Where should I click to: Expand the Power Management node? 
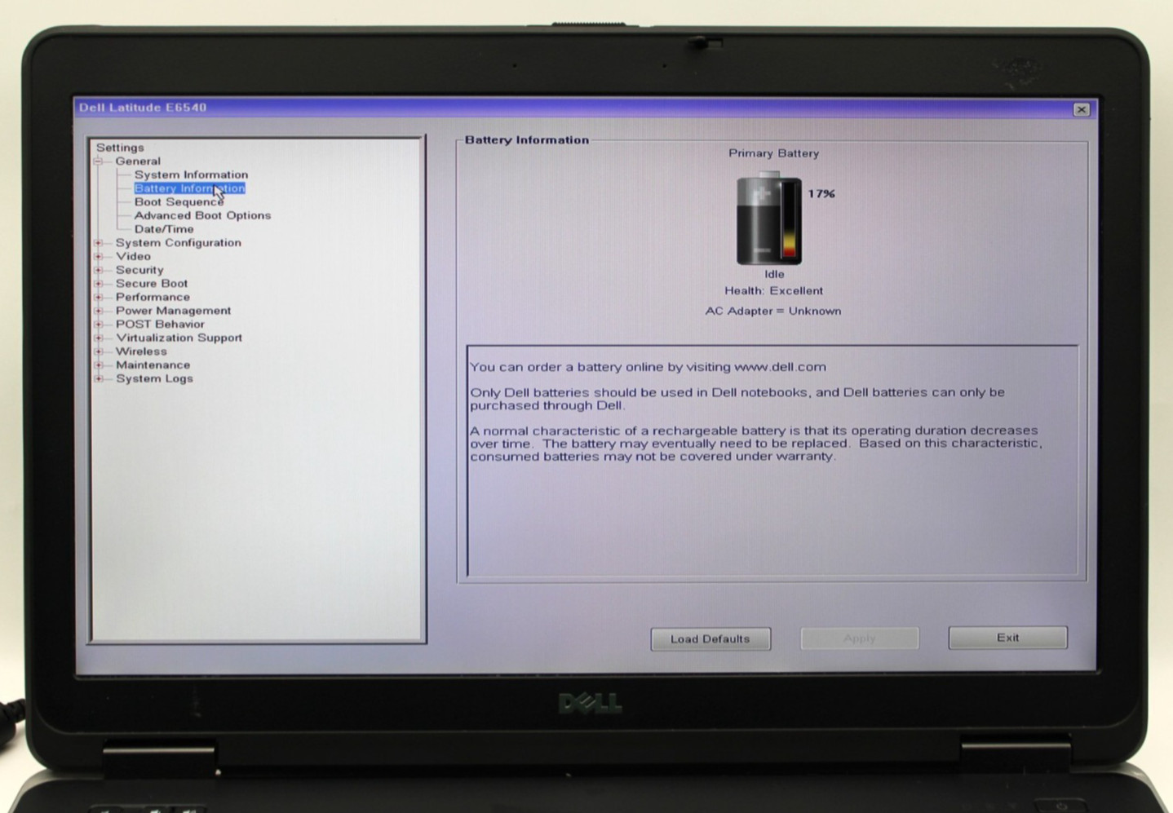99,311
